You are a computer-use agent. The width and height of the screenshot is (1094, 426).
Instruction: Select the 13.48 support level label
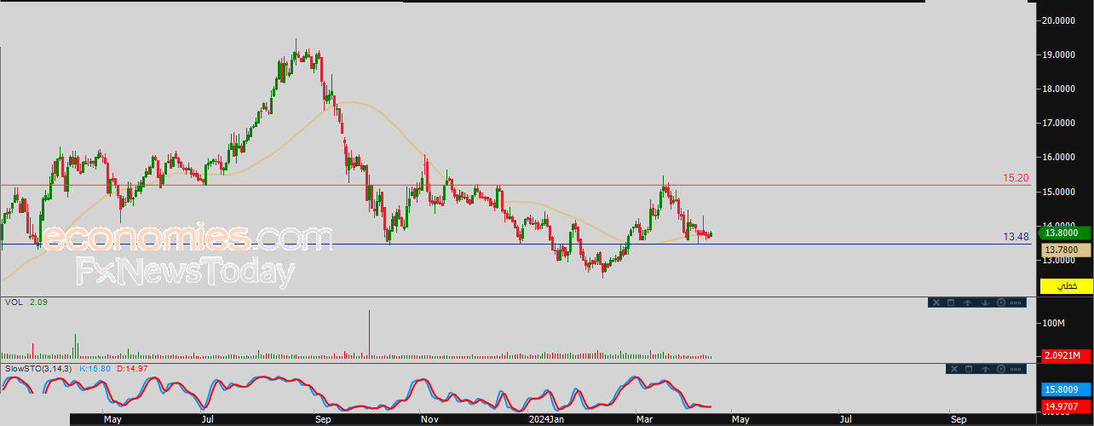[x=1016, y=237]
